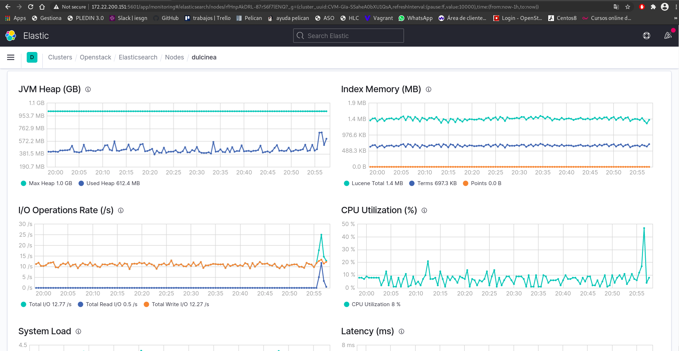Click the green D space avatar
The width and height of the screenshot is (679, 351).
[32, 57]
